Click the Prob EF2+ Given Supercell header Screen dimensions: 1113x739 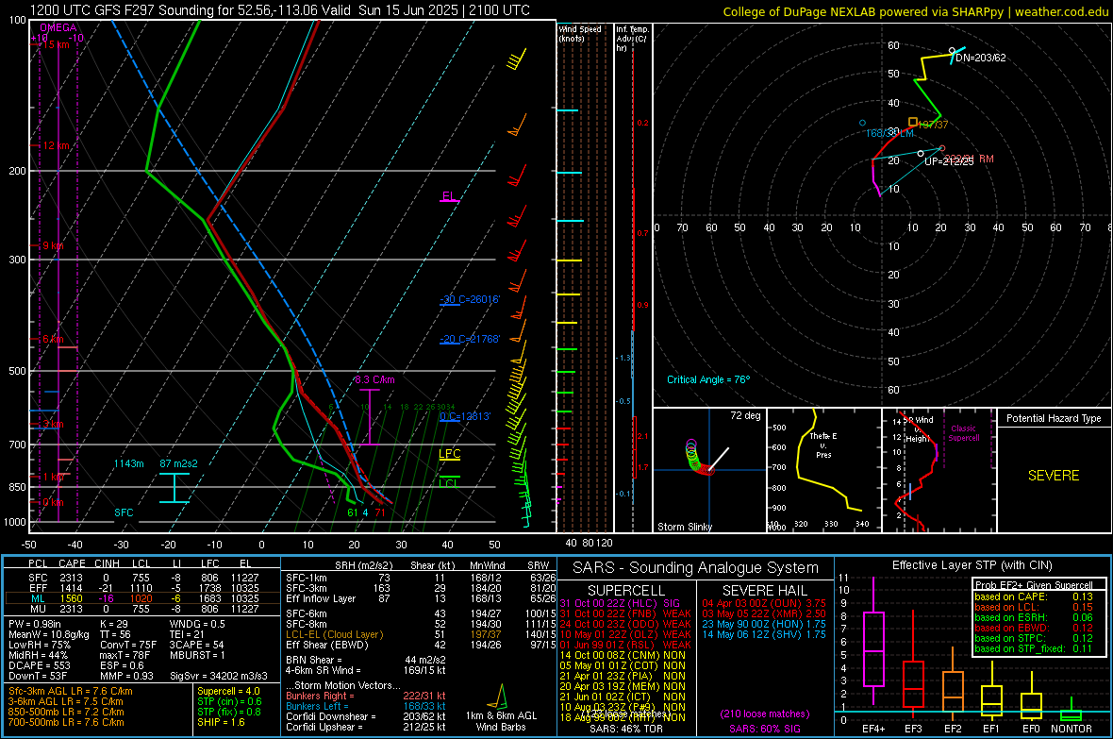[x=1034, y=585]
